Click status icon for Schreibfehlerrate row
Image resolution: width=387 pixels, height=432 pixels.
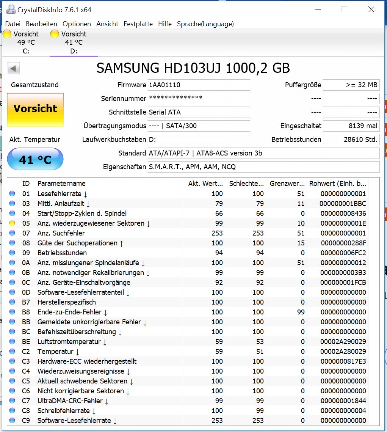[12, 410]
